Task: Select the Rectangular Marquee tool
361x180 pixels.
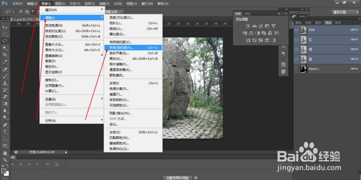Action: [5, 34]
